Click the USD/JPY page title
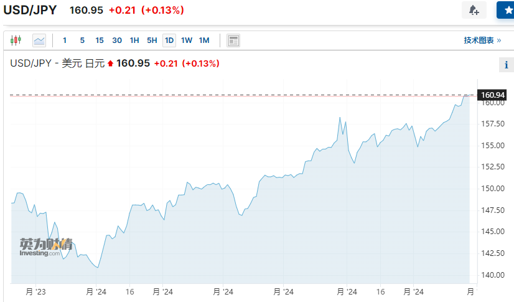Screen dimensions: 514x302 coord(31,11)
